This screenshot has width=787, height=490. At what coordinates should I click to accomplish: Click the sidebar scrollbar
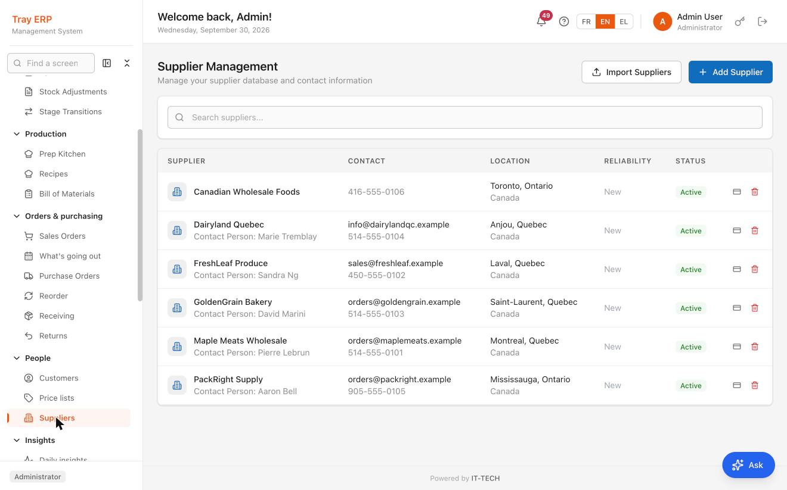coord(140,214)
